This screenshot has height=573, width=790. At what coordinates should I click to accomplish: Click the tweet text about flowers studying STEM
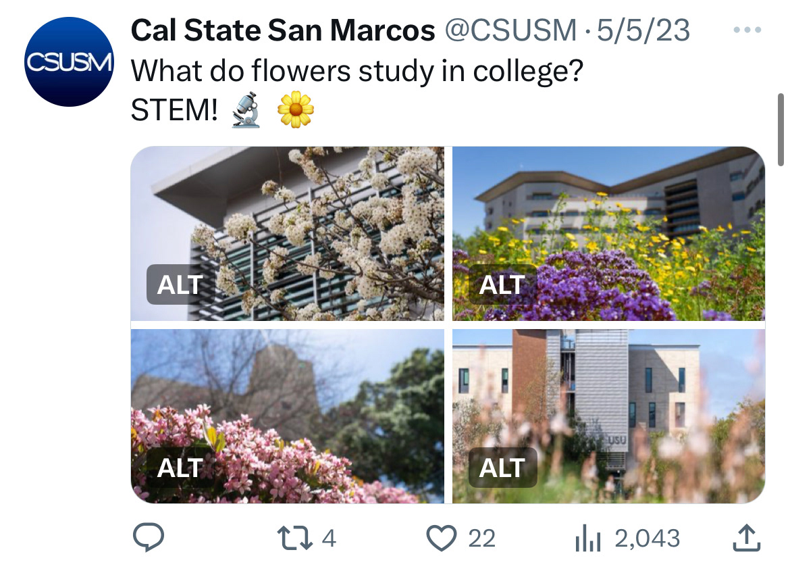[x=356, y=70]
